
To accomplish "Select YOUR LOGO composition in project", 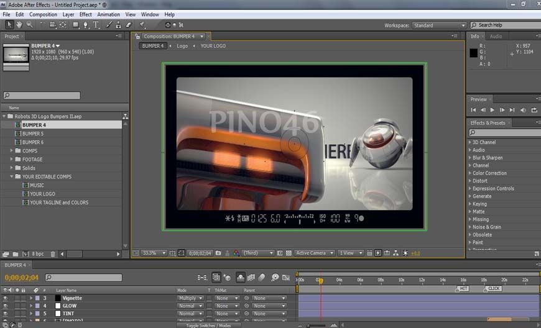I will tap(42, 194).
